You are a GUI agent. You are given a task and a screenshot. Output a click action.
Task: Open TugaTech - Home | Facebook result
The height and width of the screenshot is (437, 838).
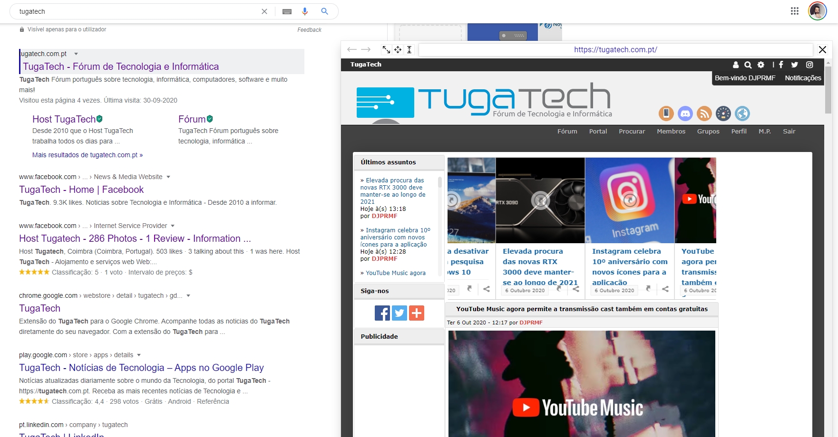[x=81, y=190]
